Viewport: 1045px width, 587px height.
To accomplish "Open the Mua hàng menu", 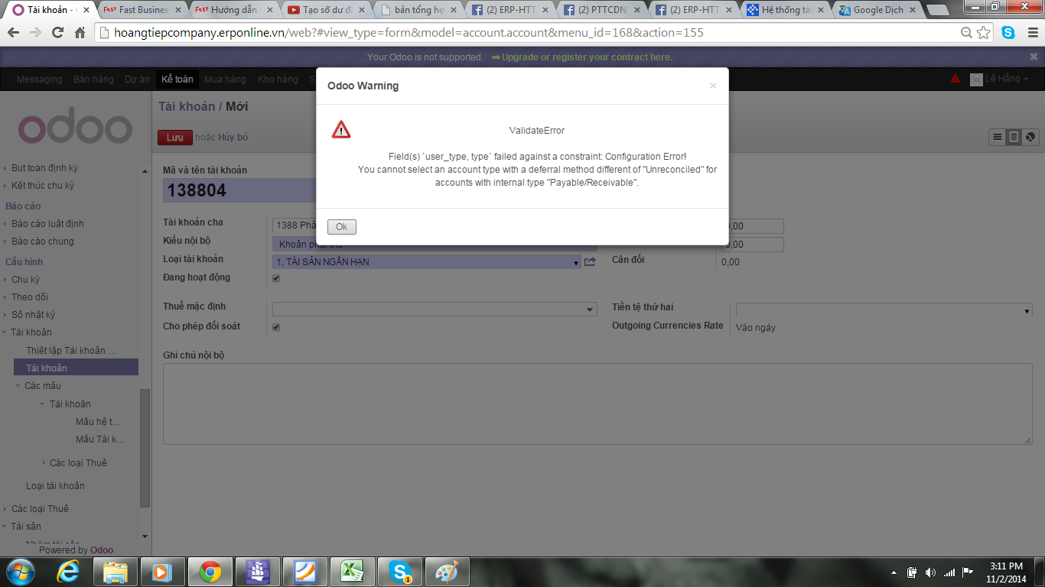I will [x=225, y=79].
